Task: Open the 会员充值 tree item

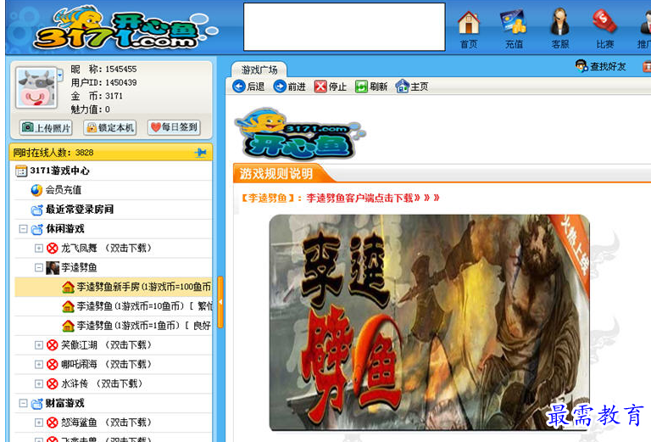Action: click(x=63, y=190)
